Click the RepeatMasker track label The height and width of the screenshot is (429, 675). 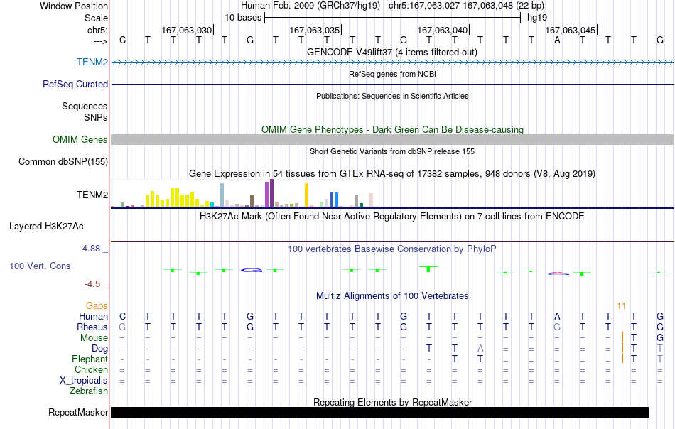point(78,412)
